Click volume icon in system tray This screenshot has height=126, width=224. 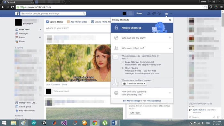tap(203, 123)
